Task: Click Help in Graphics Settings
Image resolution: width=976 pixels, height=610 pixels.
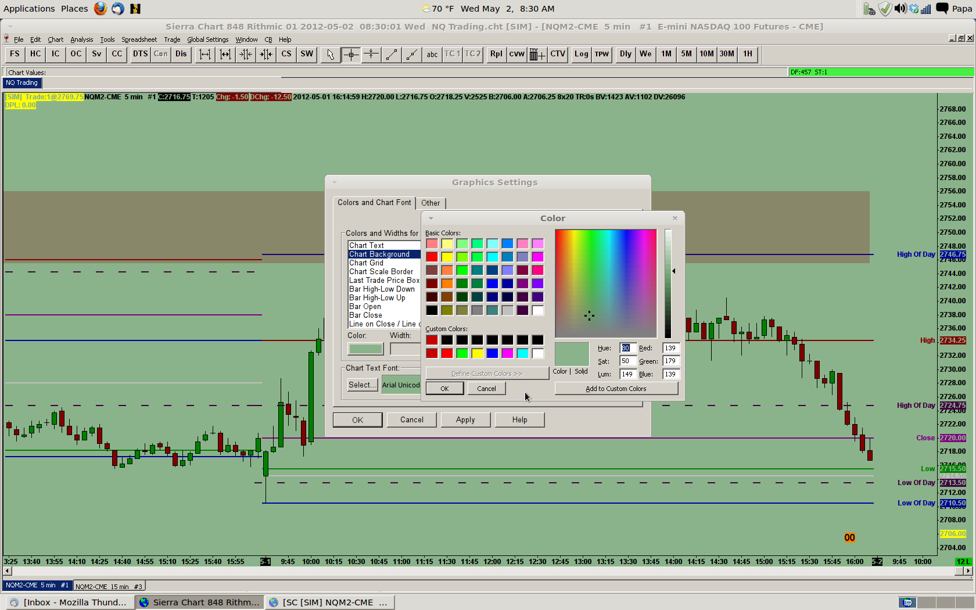Action: coord(520,420)
